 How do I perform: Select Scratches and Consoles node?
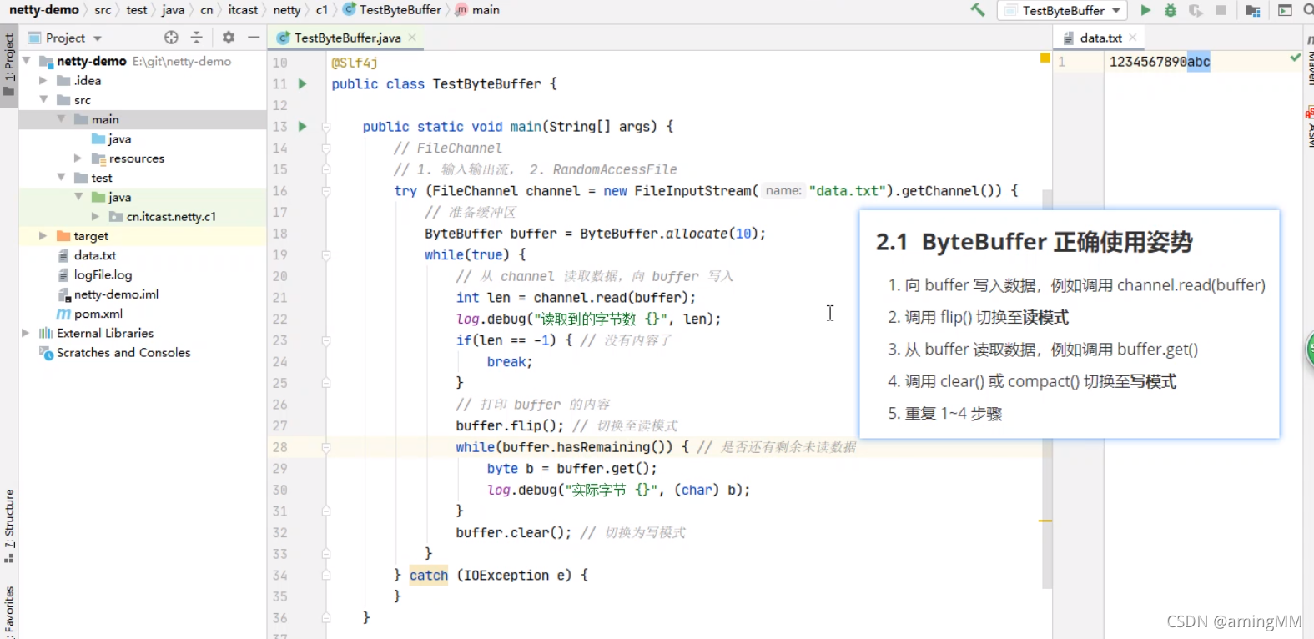[x=123, y=352]
